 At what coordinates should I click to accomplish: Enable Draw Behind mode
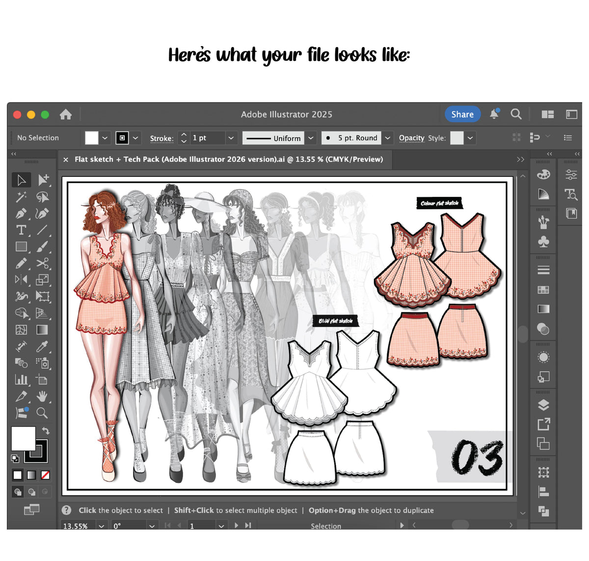(31, 491)
